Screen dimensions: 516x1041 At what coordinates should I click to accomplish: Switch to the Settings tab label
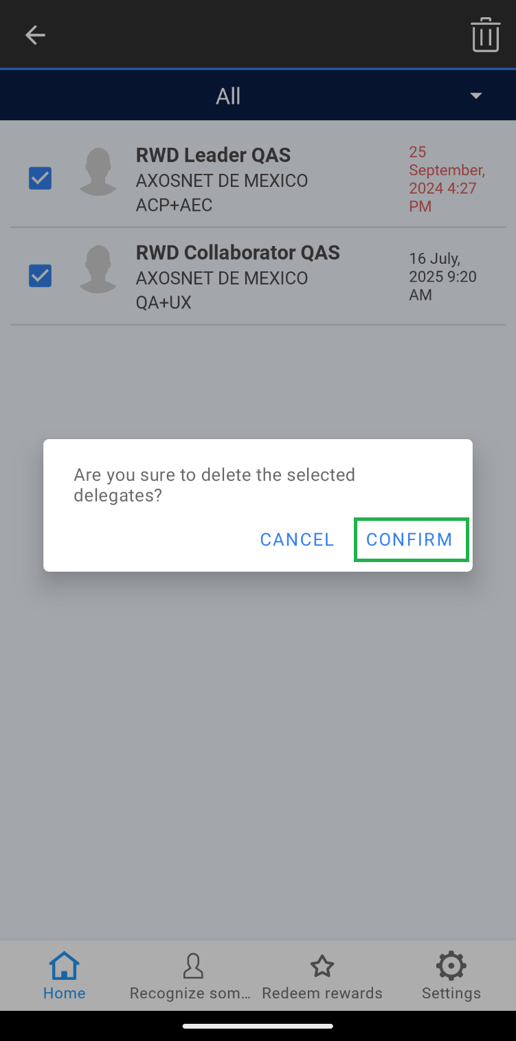click(451, 993)
